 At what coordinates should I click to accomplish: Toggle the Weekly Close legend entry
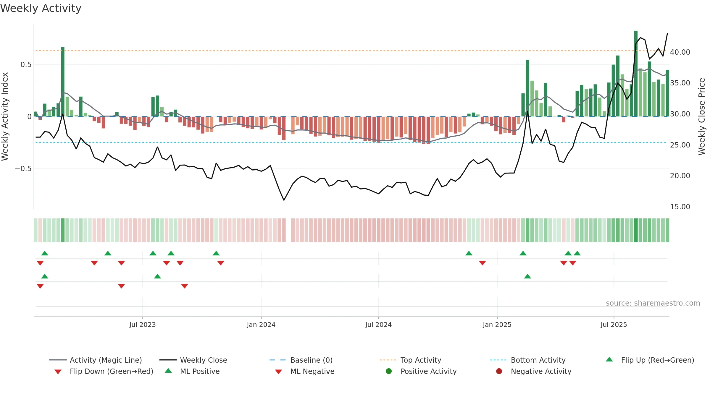(193, 360)
